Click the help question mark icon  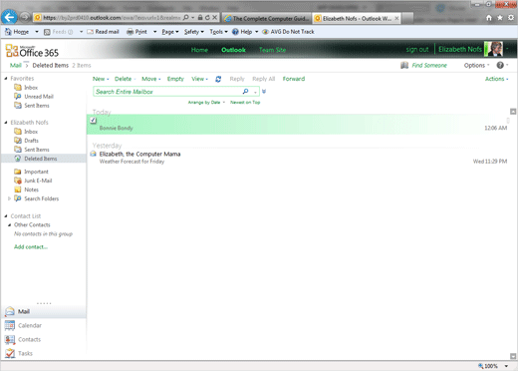(500, 65)
